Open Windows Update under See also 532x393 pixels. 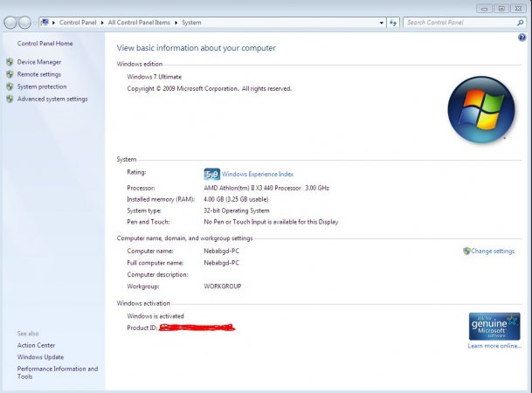point(40,357)
